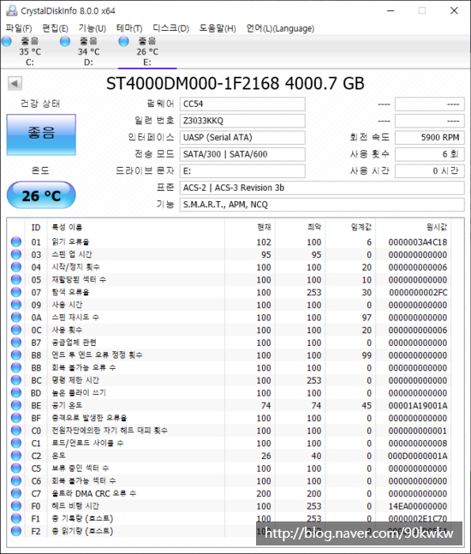
Task: Select drive C: status at 35 °C
Action: [x=30, y=51]
